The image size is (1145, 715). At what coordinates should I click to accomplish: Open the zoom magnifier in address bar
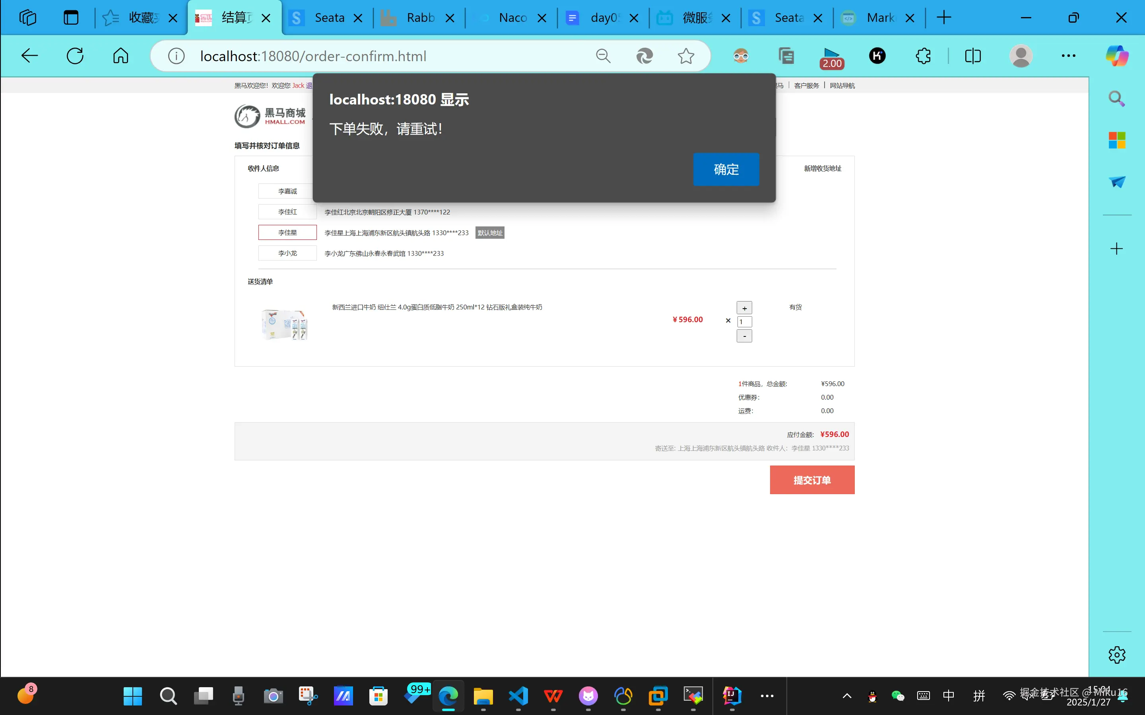(x=603, y=56)
